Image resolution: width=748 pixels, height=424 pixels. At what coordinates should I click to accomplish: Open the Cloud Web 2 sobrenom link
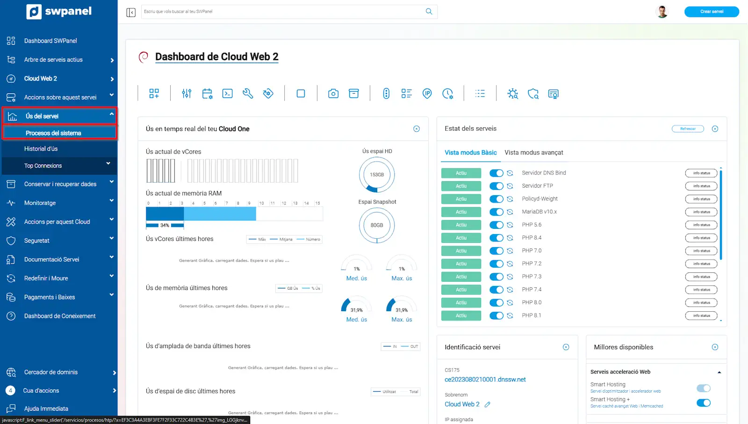pyautogui.click(x=462, y=404)
